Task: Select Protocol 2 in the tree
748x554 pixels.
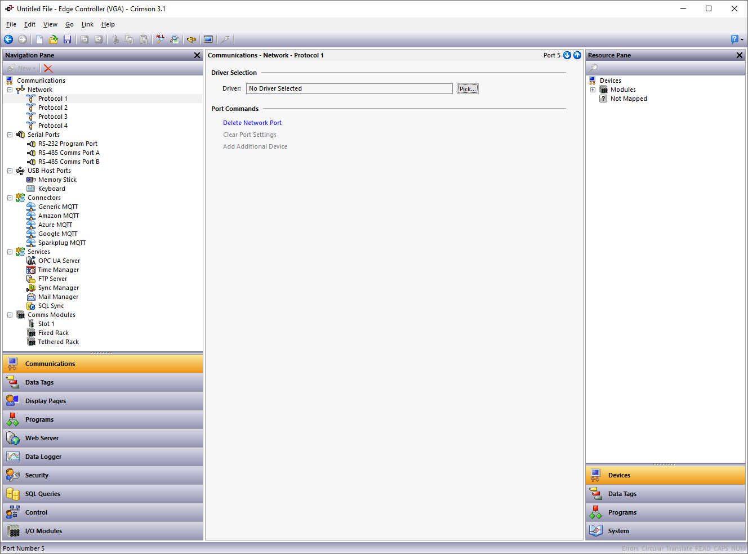Action: tap(53, 108)
